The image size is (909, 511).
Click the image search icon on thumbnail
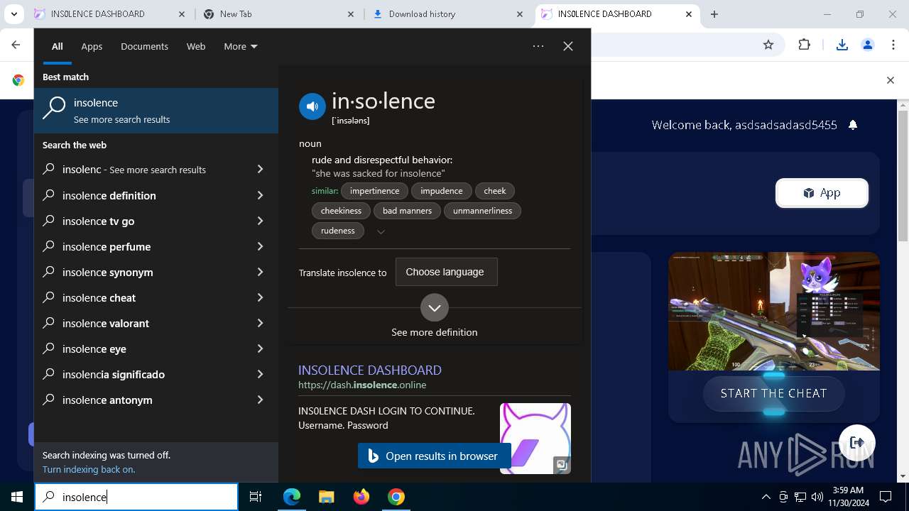(x=561, y=465)
